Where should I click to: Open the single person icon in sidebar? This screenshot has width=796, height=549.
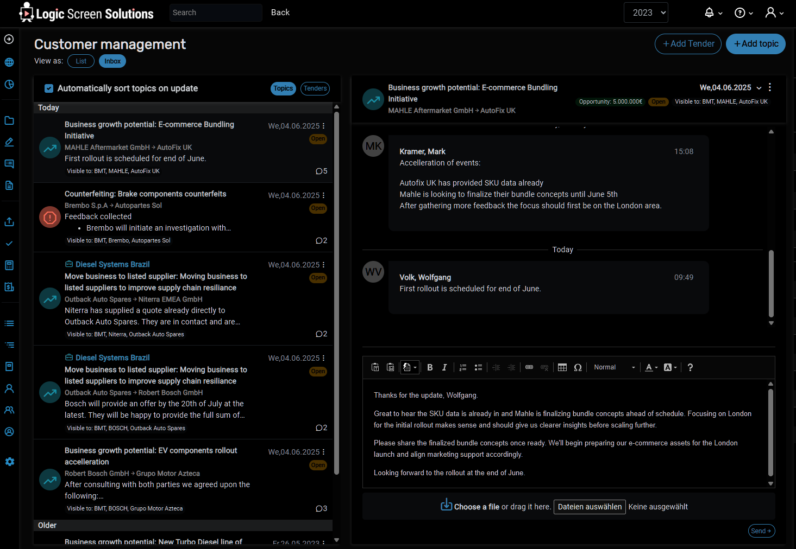[9, 388]
